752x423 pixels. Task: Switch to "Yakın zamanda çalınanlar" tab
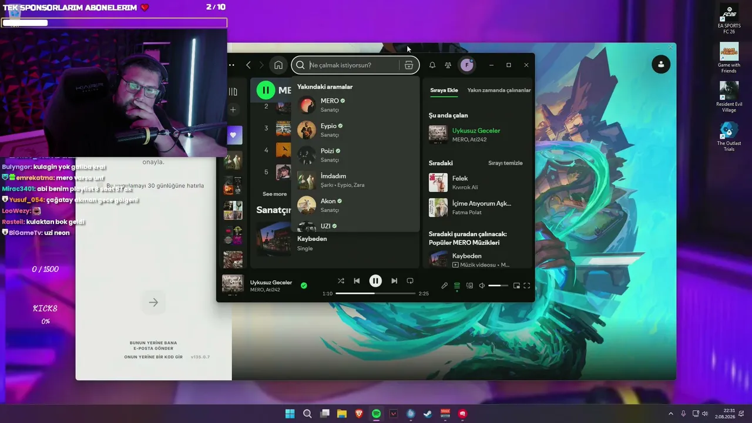[499, 90]
